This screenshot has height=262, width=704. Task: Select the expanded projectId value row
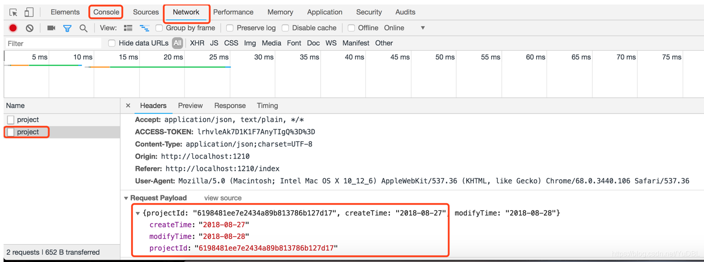coord(243,248)
